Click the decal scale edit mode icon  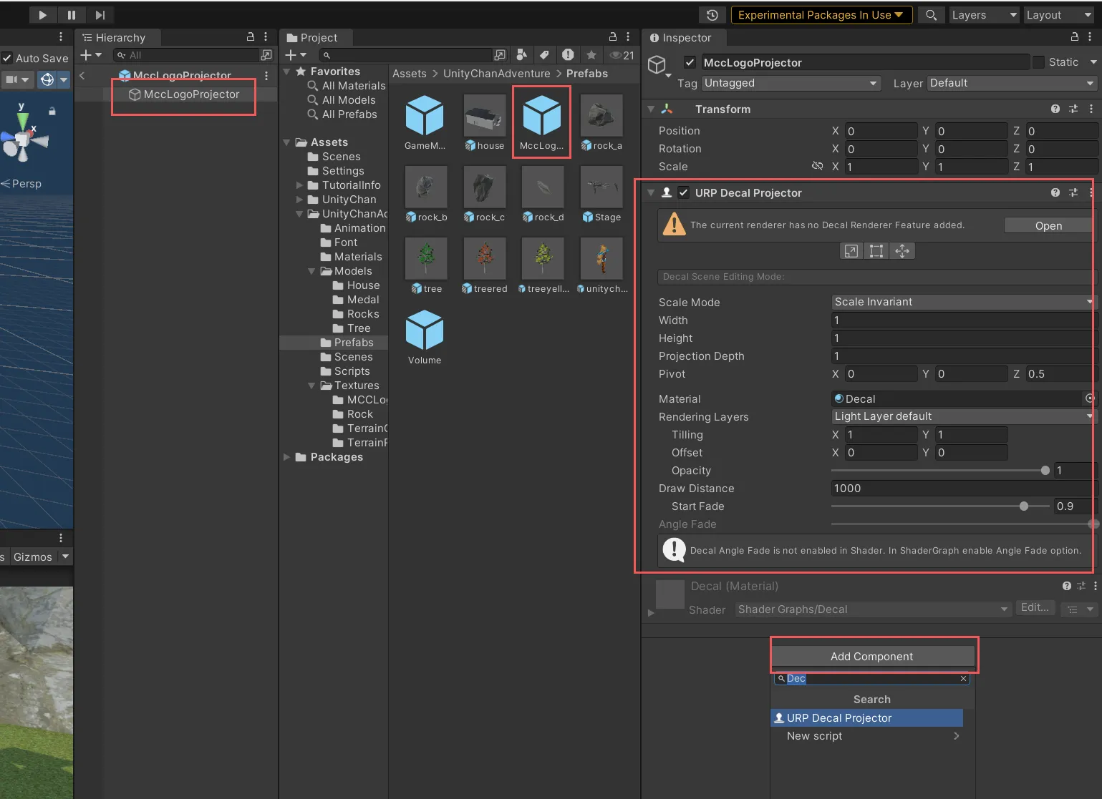tap(851, 251)
